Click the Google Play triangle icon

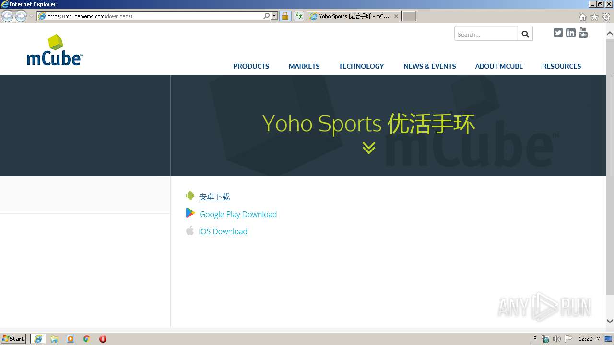pyautogui.click(x=190, y=213)
